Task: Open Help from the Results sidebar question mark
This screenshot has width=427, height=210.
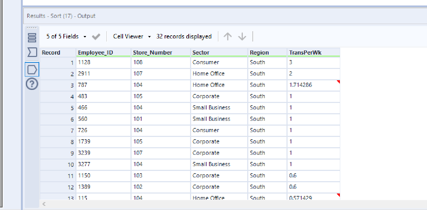Action: point(32,84)
